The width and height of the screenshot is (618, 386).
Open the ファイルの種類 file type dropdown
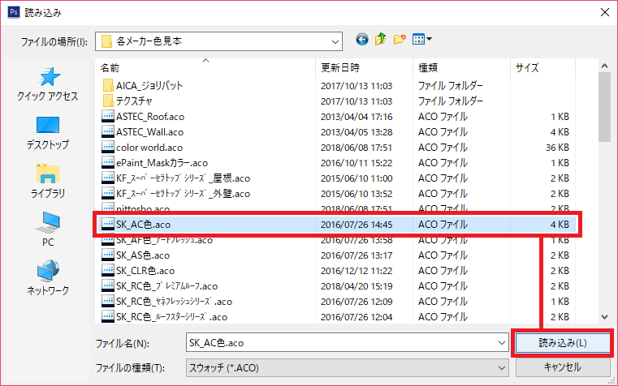pyautogui.click(x=499, y=367)
